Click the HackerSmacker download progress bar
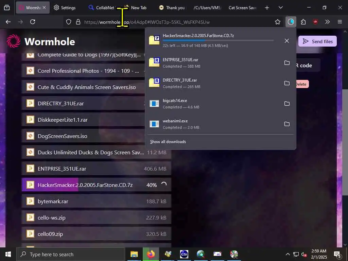Image resolution: width=348 pixels, height=261 pixels. (x=218, y=40)
